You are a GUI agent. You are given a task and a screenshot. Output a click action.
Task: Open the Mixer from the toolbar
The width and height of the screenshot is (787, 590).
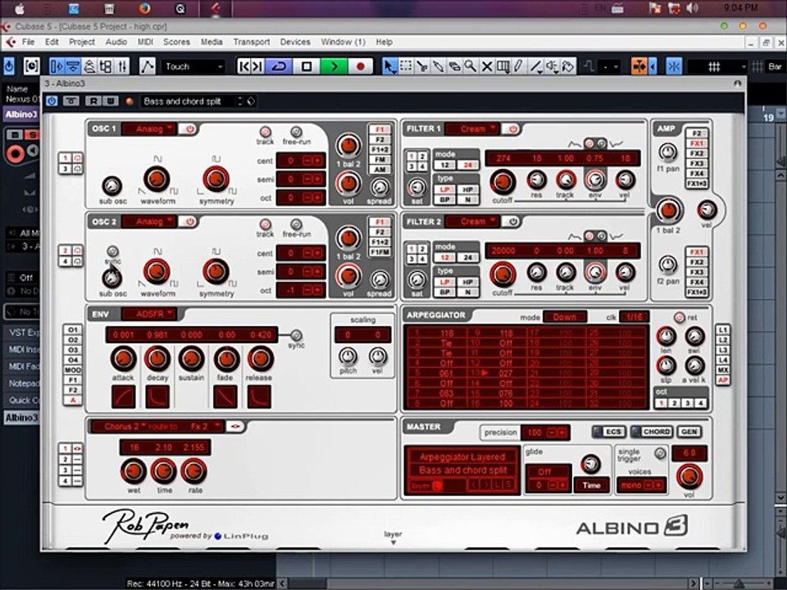(122, 66)
